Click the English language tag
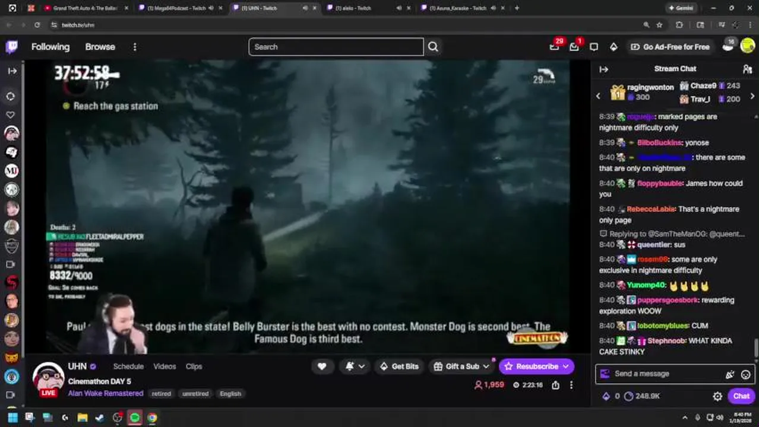Image resolution: width=759 pixels, height=427 pixels. pos(230,394)
